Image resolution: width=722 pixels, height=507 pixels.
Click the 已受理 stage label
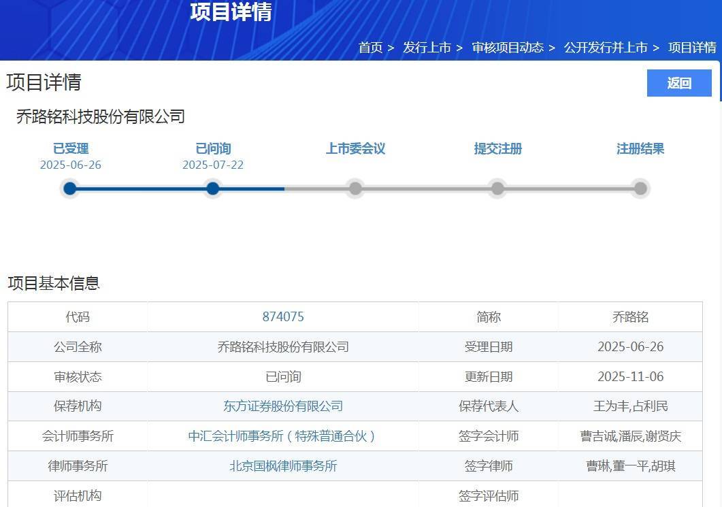71,149
